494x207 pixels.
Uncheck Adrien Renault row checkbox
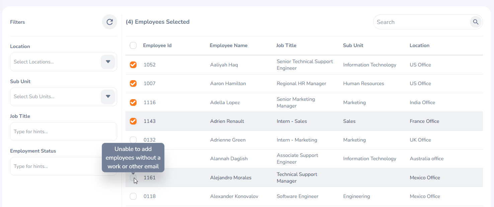click(x=133, y=121)
